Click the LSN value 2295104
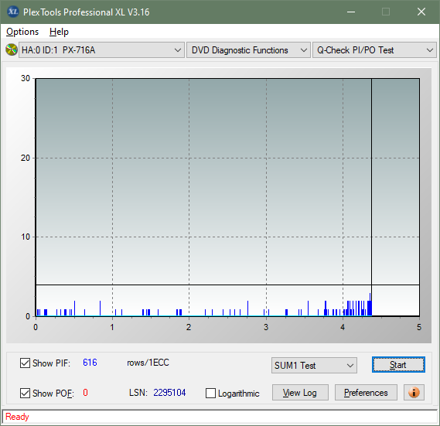The image size is (440, 426). coord(169,393)
